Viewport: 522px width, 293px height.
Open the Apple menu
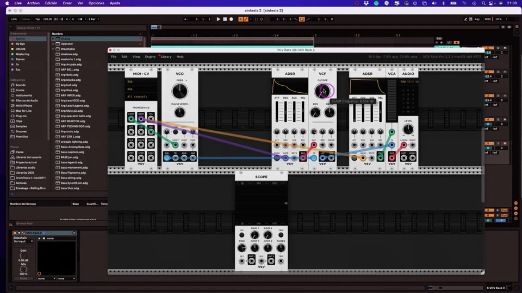[x=7, y=3]
